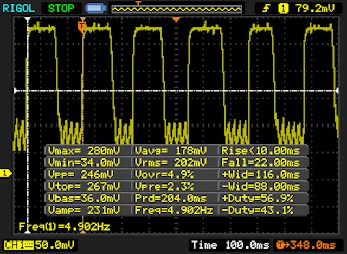Click the RIGOL logo text

point(18,9)
